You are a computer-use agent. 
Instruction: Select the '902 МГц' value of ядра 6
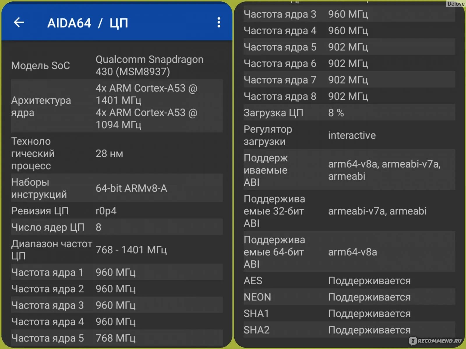(348, 63)
